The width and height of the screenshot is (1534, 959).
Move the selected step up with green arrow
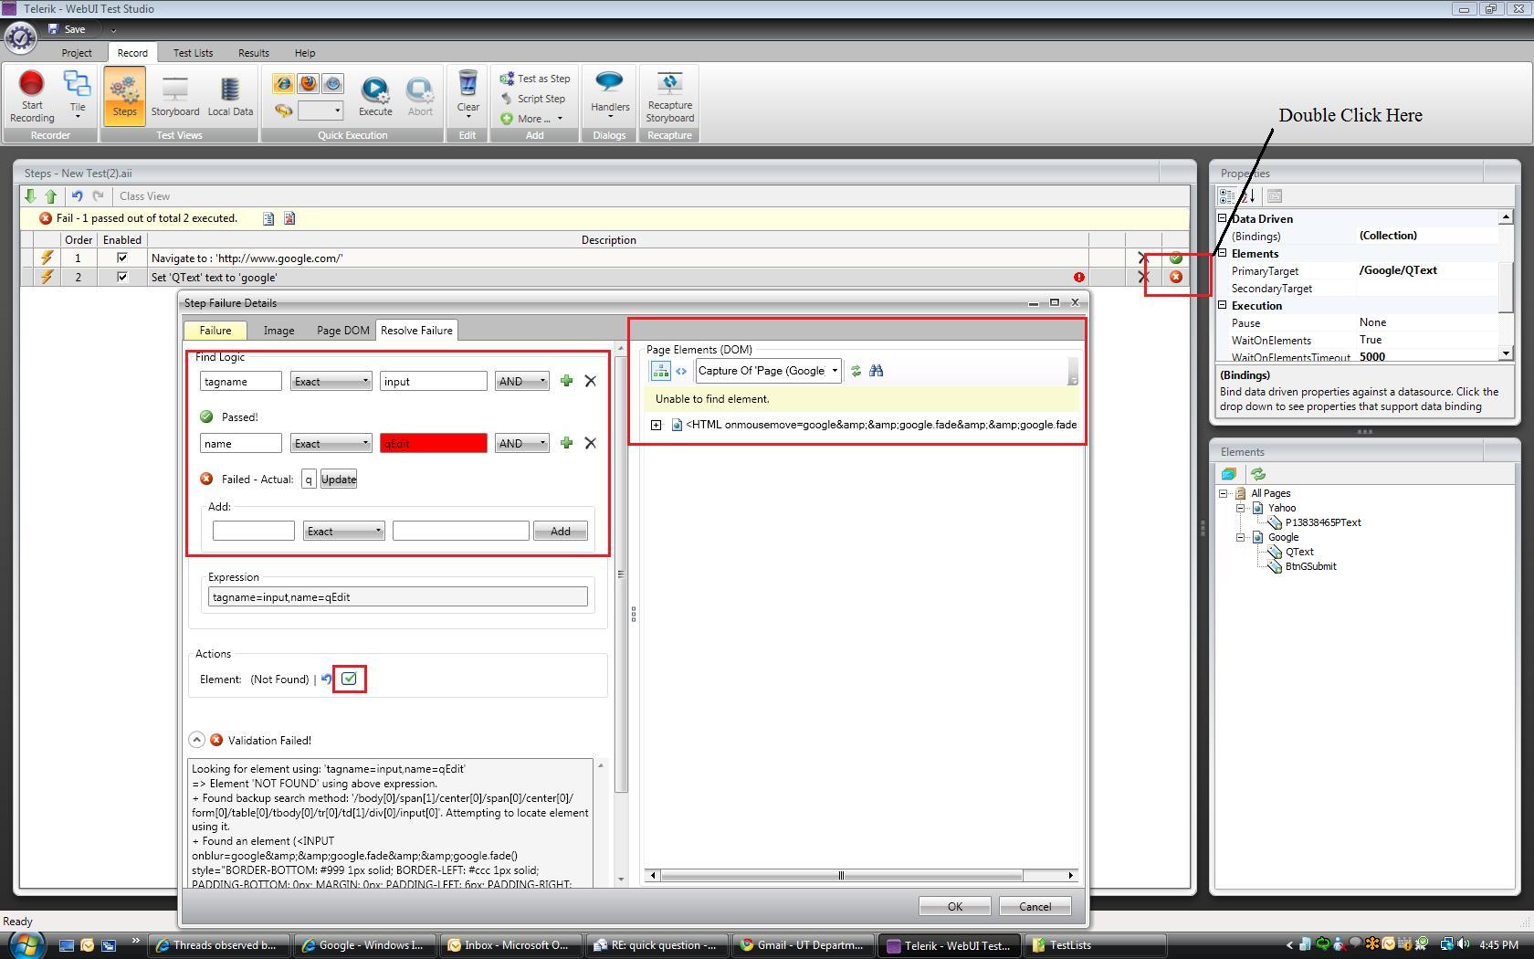click(x=51, y=196)
